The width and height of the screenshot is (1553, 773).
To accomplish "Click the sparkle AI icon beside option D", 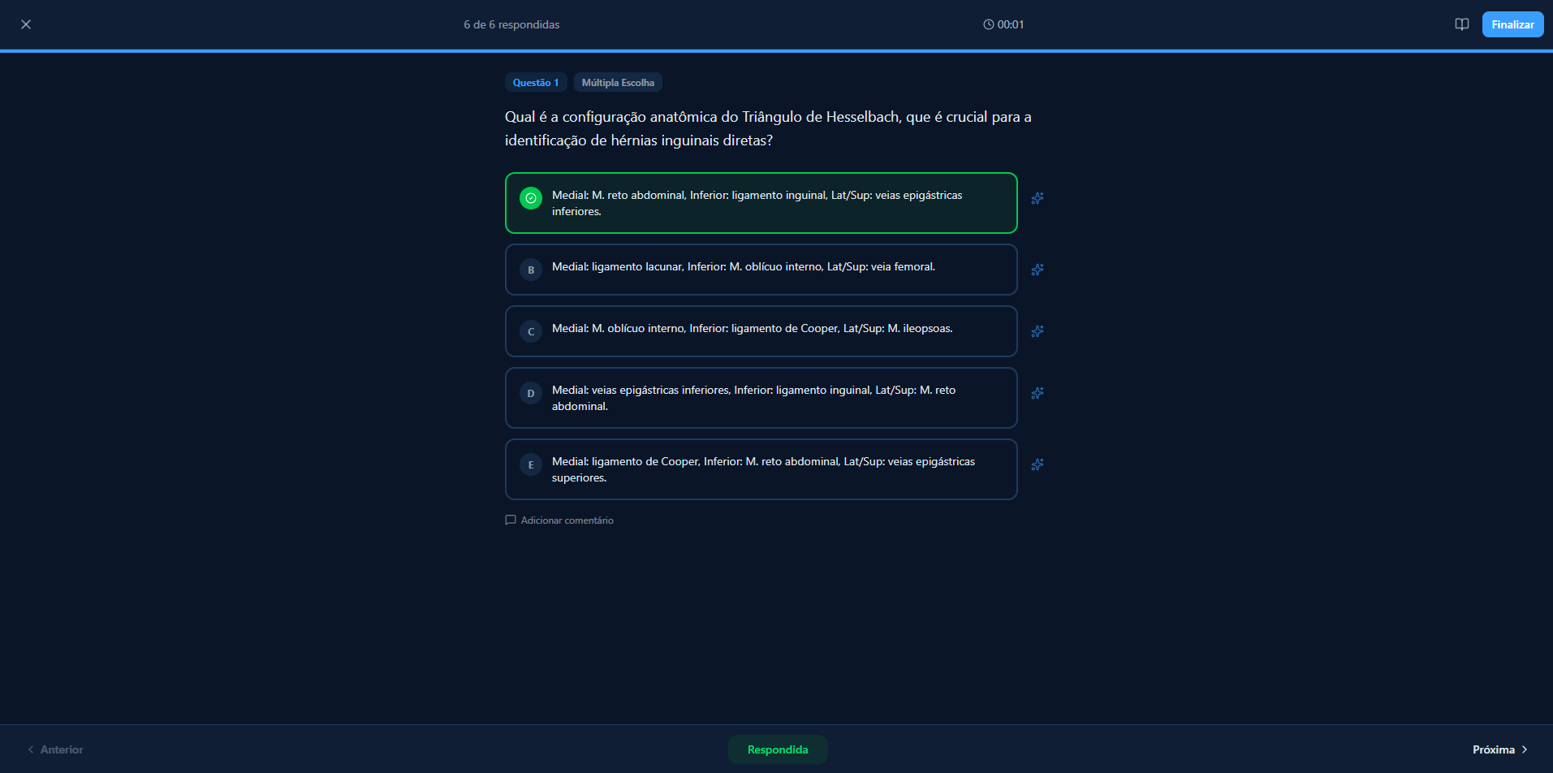I will (1037, 393).
